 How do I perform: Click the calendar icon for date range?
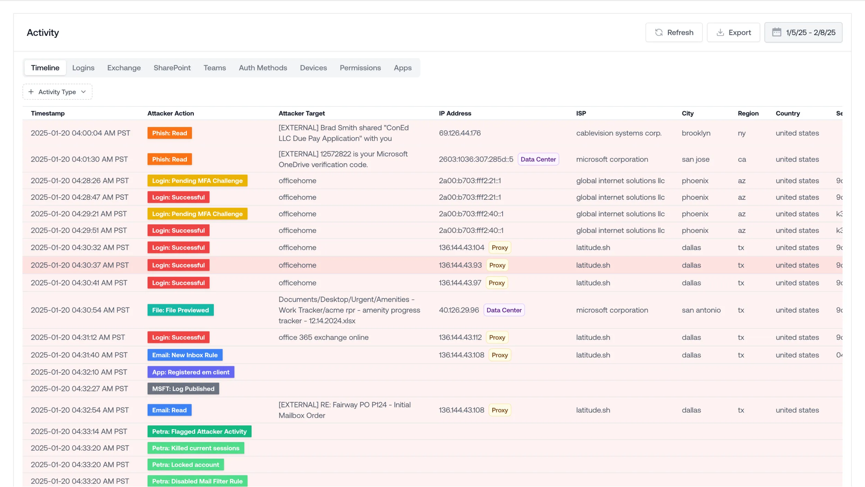pos(777,33)
